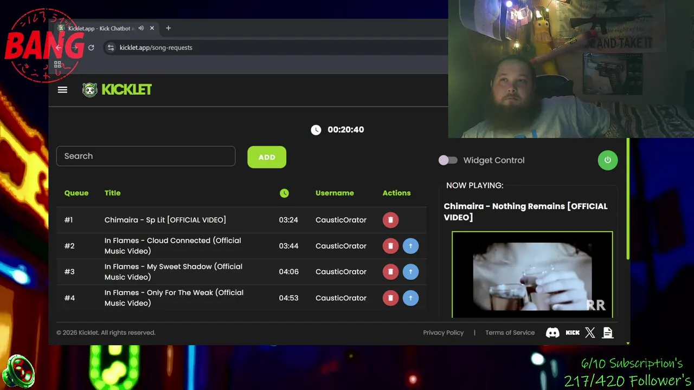Click duration 03:44 in row #2
694x390 pixels.
pos(288,246)
